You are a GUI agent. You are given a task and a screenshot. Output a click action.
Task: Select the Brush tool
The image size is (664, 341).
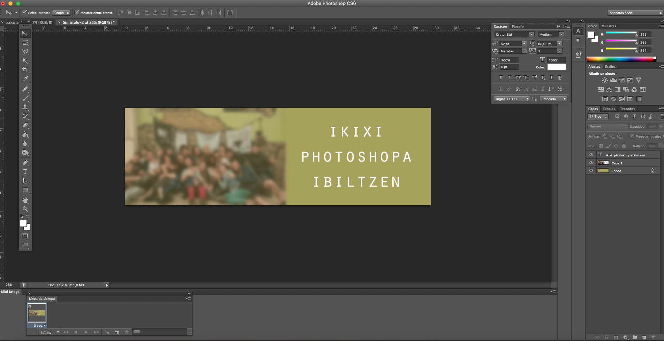25,98
